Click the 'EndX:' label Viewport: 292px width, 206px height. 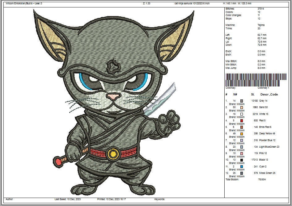pos(228,51)
